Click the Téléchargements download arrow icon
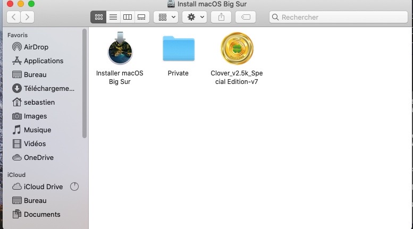413x229 pixels. click(17, 88)
